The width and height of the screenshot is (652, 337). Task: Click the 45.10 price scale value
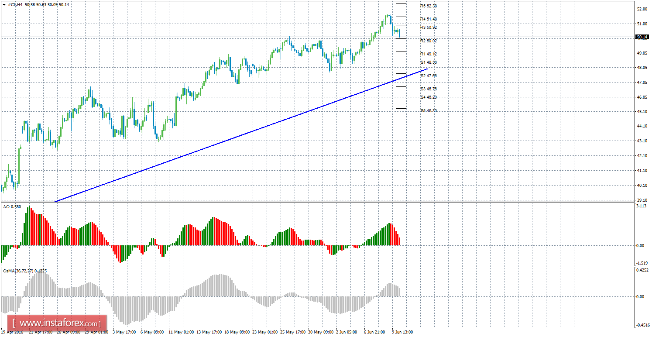(x=642, y=112)
